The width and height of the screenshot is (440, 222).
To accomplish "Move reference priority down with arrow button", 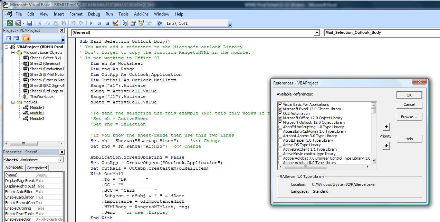I will [386, 145].
